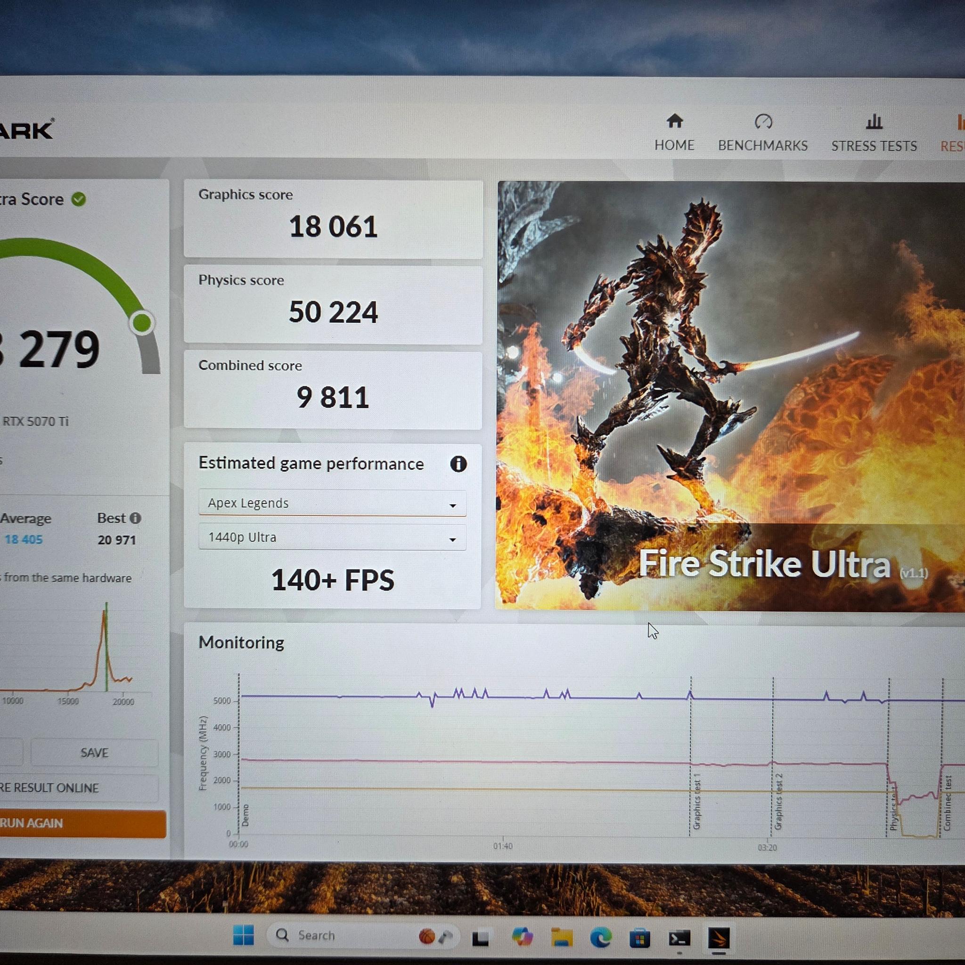Launch Copilot from the taskbar
Image resolution: width=965 pixels, height=965 pixels.
click(522, 936)
